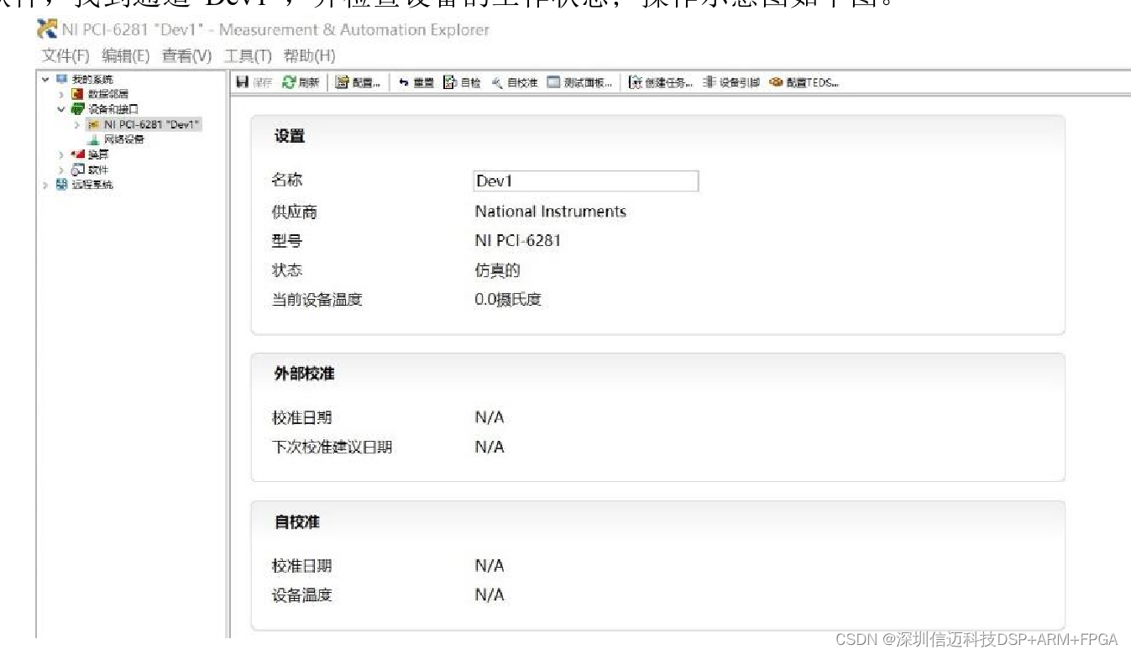Collapse the 我的系统 tree node

[45, 79]
